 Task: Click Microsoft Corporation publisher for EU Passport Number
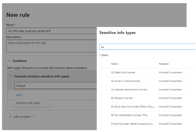coord(171,98)
